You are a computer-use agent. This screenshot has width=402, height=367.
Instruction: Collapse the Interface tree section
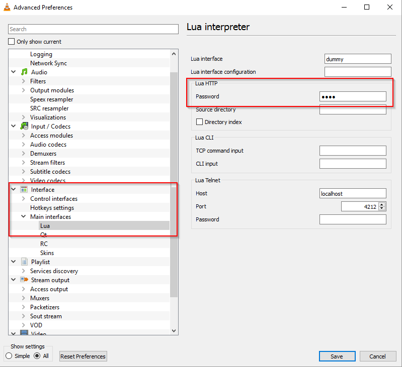pos(14,189)
